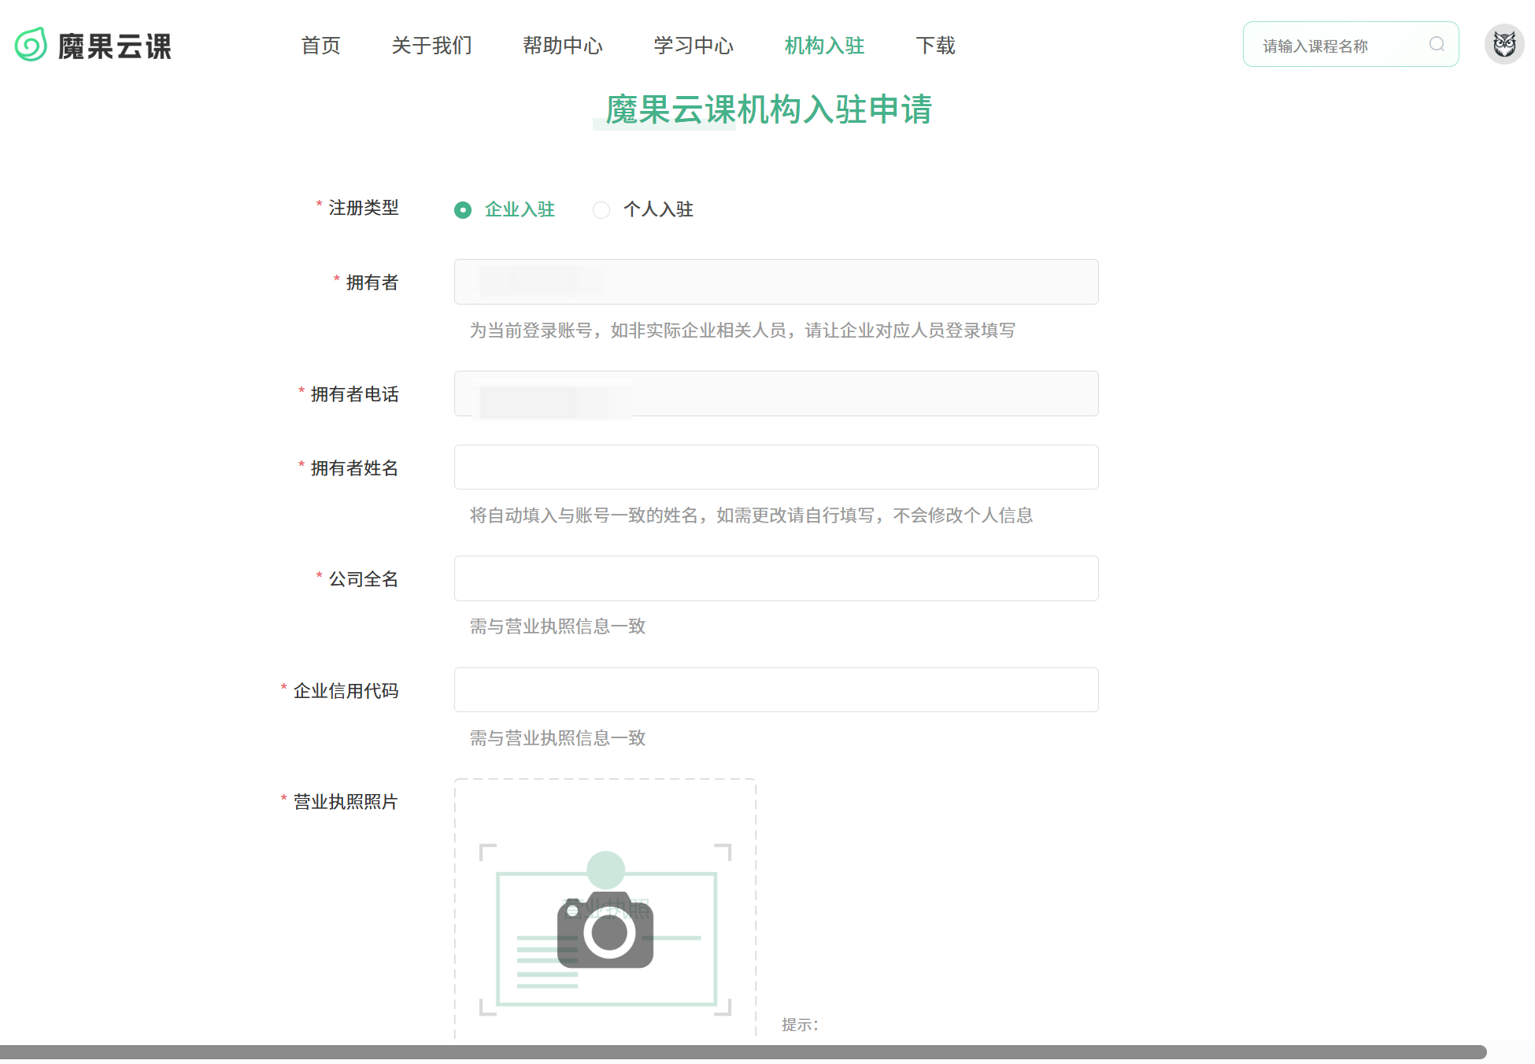
Task: Open the 关于我们 menu item
Action: point(432,46)
